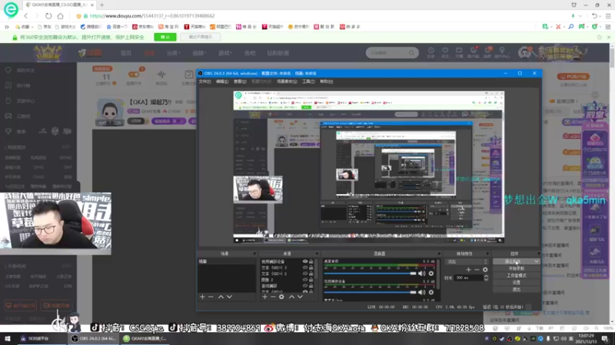Open the OBS 帮助 menu
Image resolution: width=615 pixels, height=345 pixels.
click(x=326, y=81)
